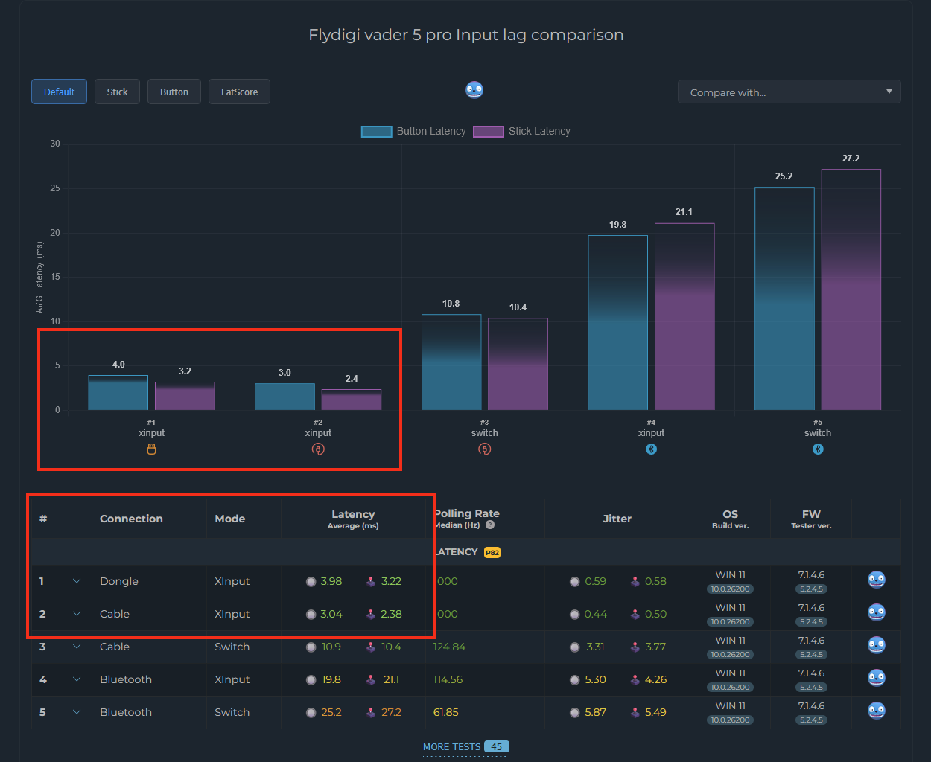The width and height of the screenshot is (931, 762).
Task: Select the Button chart view
Action: click(x=174, y=92)
